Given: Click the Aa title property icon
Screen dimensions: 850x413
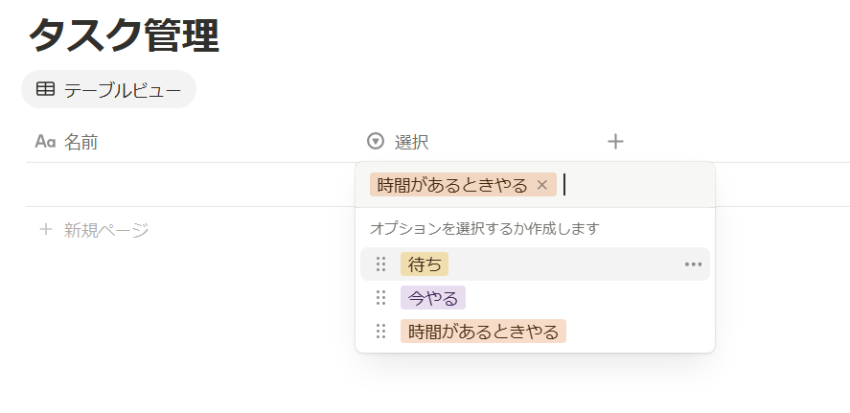Looking at the screenshot, I should [45, 142].
